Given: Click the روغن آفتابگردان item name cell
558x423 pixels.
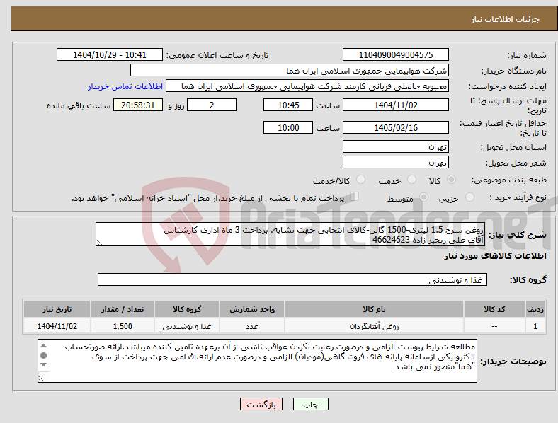Looking at the screenshot, I should point(374,326).
